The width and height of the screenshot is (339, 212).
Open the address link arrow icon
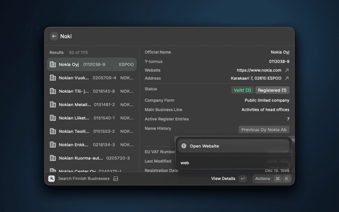pos(287,78)
